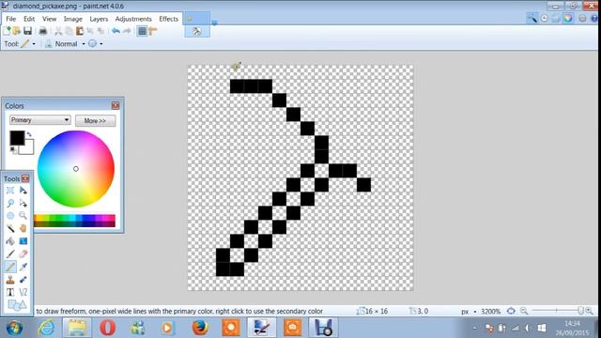The height and width of the screenshot is (338, 601).
Task: Open the Effects menu
Action: [x=168, y=19]
